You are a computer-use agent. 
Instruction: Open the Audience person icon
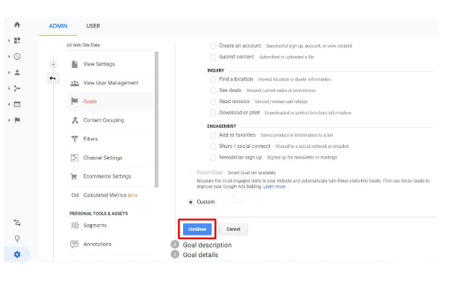(x=17, y=72)
